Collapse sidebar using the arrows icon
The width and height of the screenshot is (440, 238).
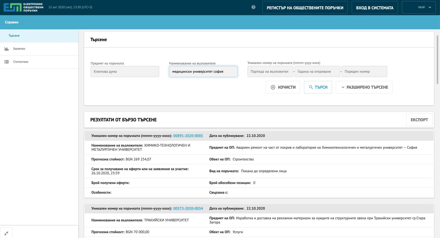tap(6, 233)
